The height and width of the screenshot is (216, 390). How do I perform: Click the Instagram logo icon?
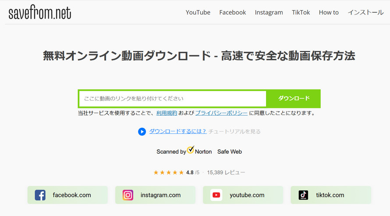(x=128, y=195)
